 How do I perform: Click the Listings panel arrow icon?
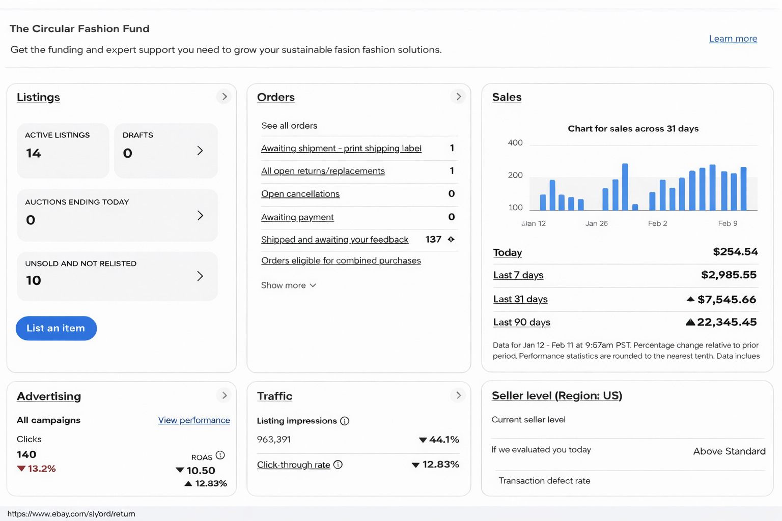tap(224, 97)
